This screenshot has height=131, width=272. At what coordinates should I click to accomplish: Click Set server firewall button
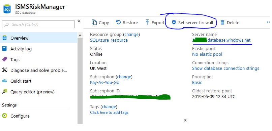[192, 23]
